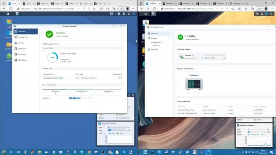Click Available Slots count box

coord(108,92)
